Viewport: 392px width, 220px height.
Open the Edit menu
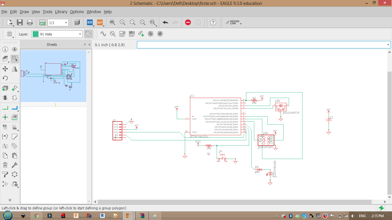click(13, 12)
